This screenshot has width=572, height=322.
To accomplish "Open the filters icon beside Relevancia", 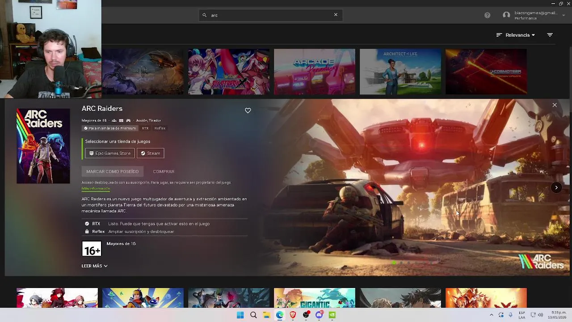I will (x=550, y=35).
